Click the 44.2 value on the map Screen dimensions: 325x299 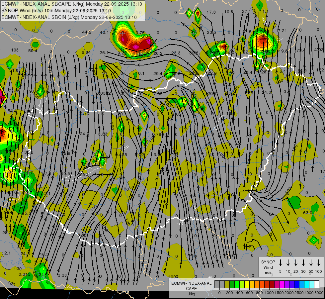coord(86,32)
